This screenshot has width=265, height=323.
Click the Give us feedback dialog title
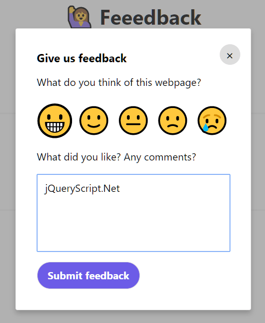coord(82,58)
